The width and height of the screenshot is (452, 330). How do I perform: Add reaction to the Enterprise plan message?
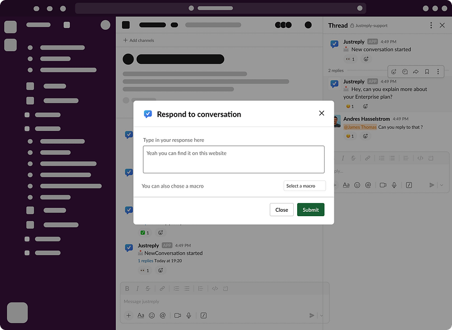tap(365, 106)
